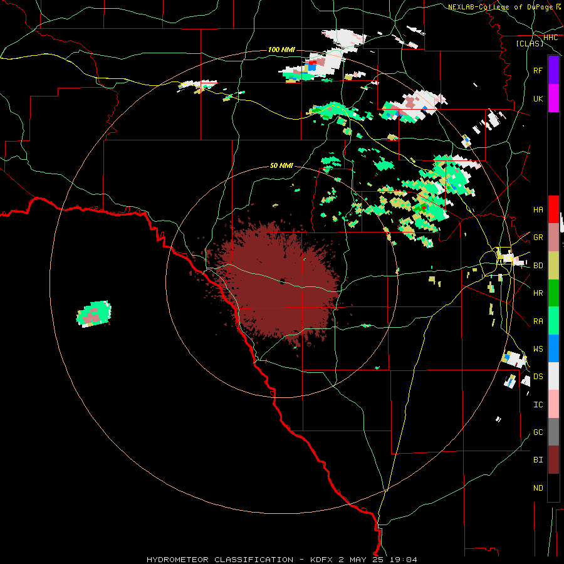This screenshot has width=564, height=564.
Task: Select the BD olive-yellow legend swatch
Action: click(553, 265)
